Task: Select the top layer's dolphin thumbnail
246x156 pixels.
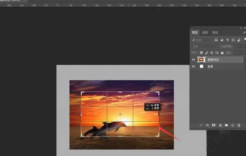Action: click(x=201, y=60)
